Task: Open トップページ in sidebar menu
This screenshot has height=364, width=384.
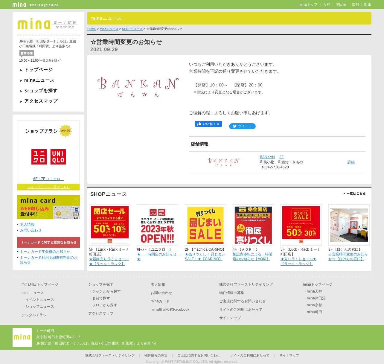Action: point(39,70)
